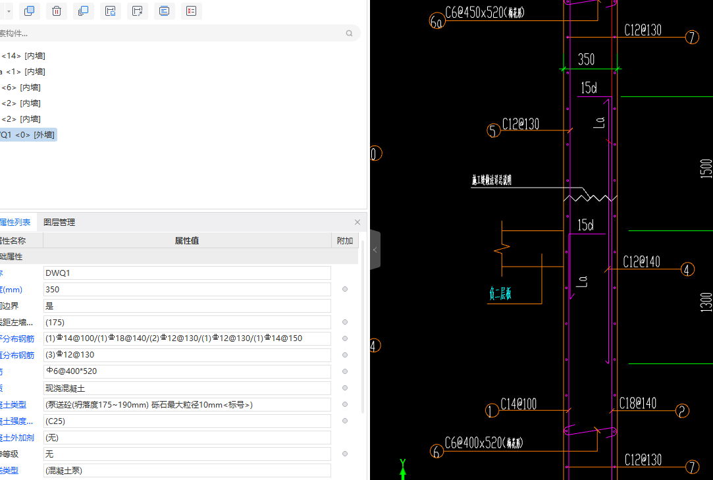The width and height of the screenshot is (713, 480).
Task: Click the circled number 1 marker
Action: pos(492,411)
